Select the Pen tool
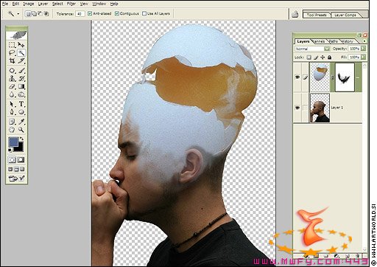Image resolution: width=377 pixels, height=267 pixels. click(12, 112)
